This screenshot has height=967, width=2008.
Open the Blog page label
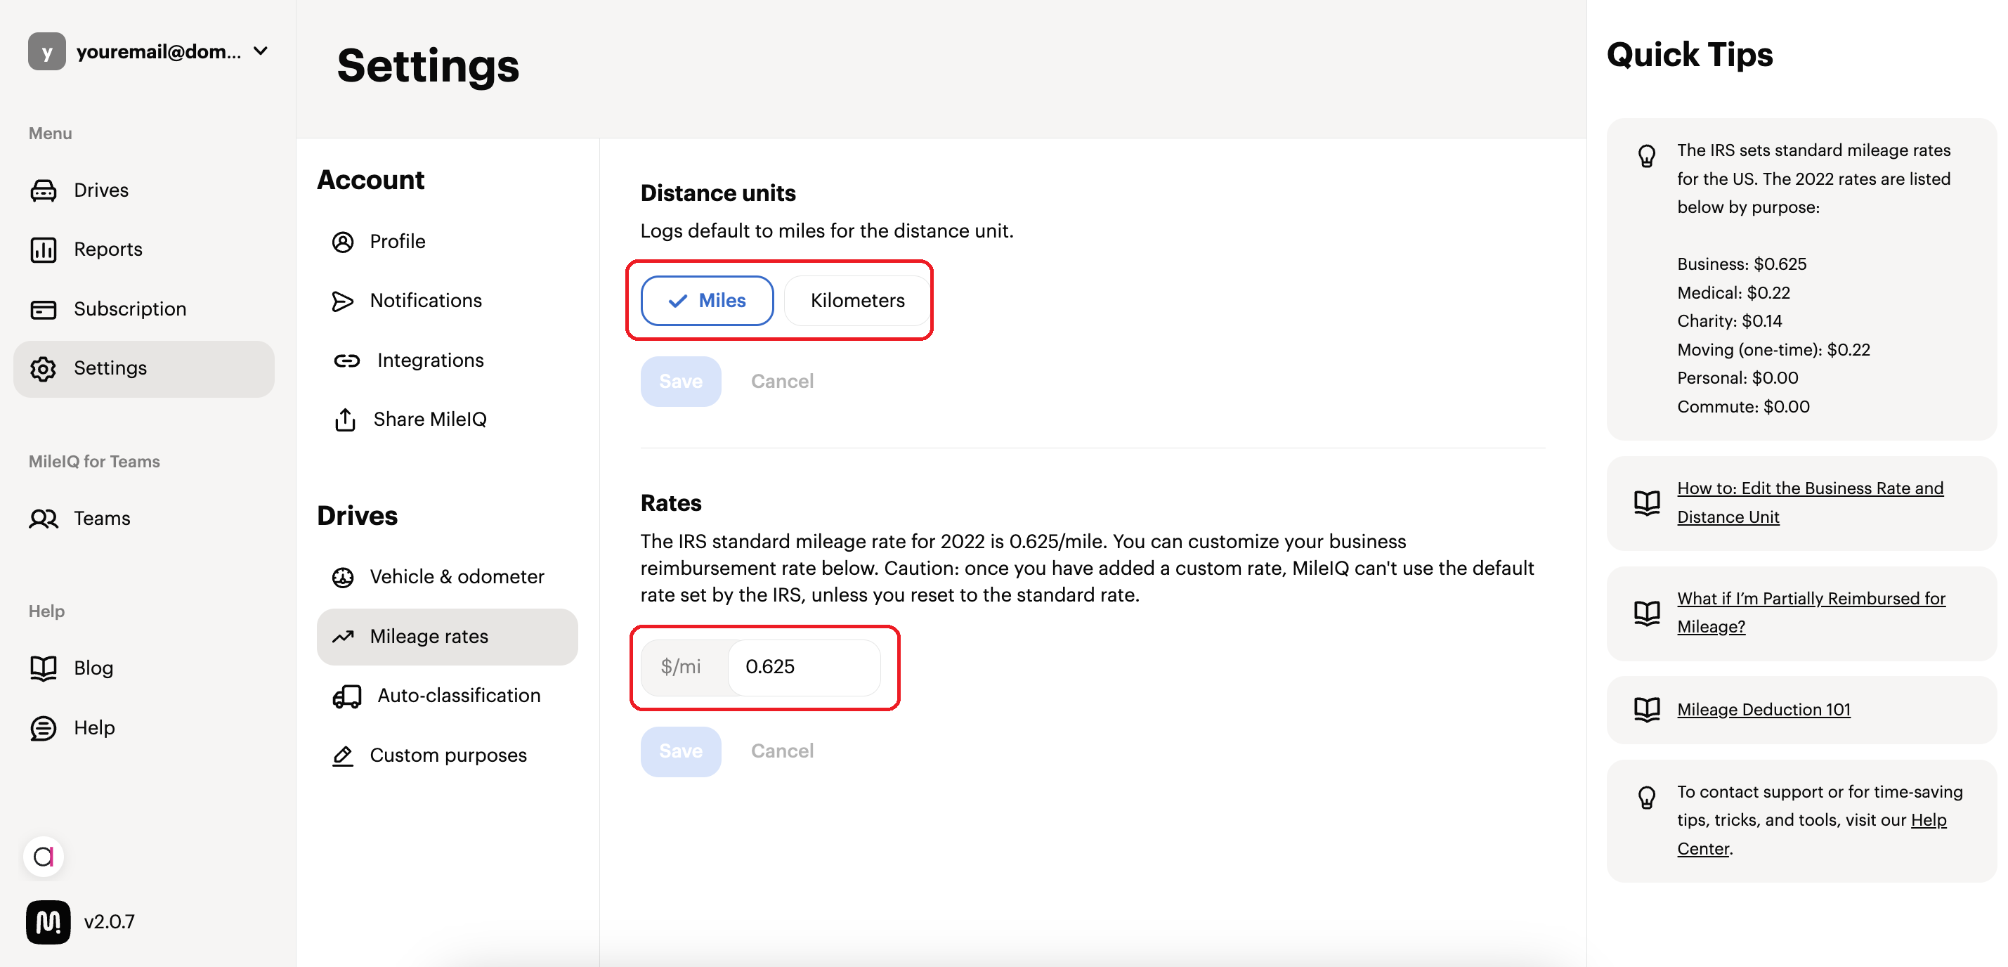pyautogui.click(x=93, y=668)
